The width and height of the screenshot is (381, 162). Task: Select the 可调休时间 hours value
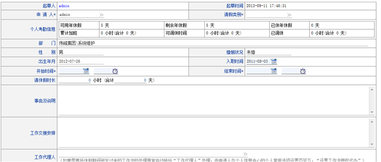(224, 33)
